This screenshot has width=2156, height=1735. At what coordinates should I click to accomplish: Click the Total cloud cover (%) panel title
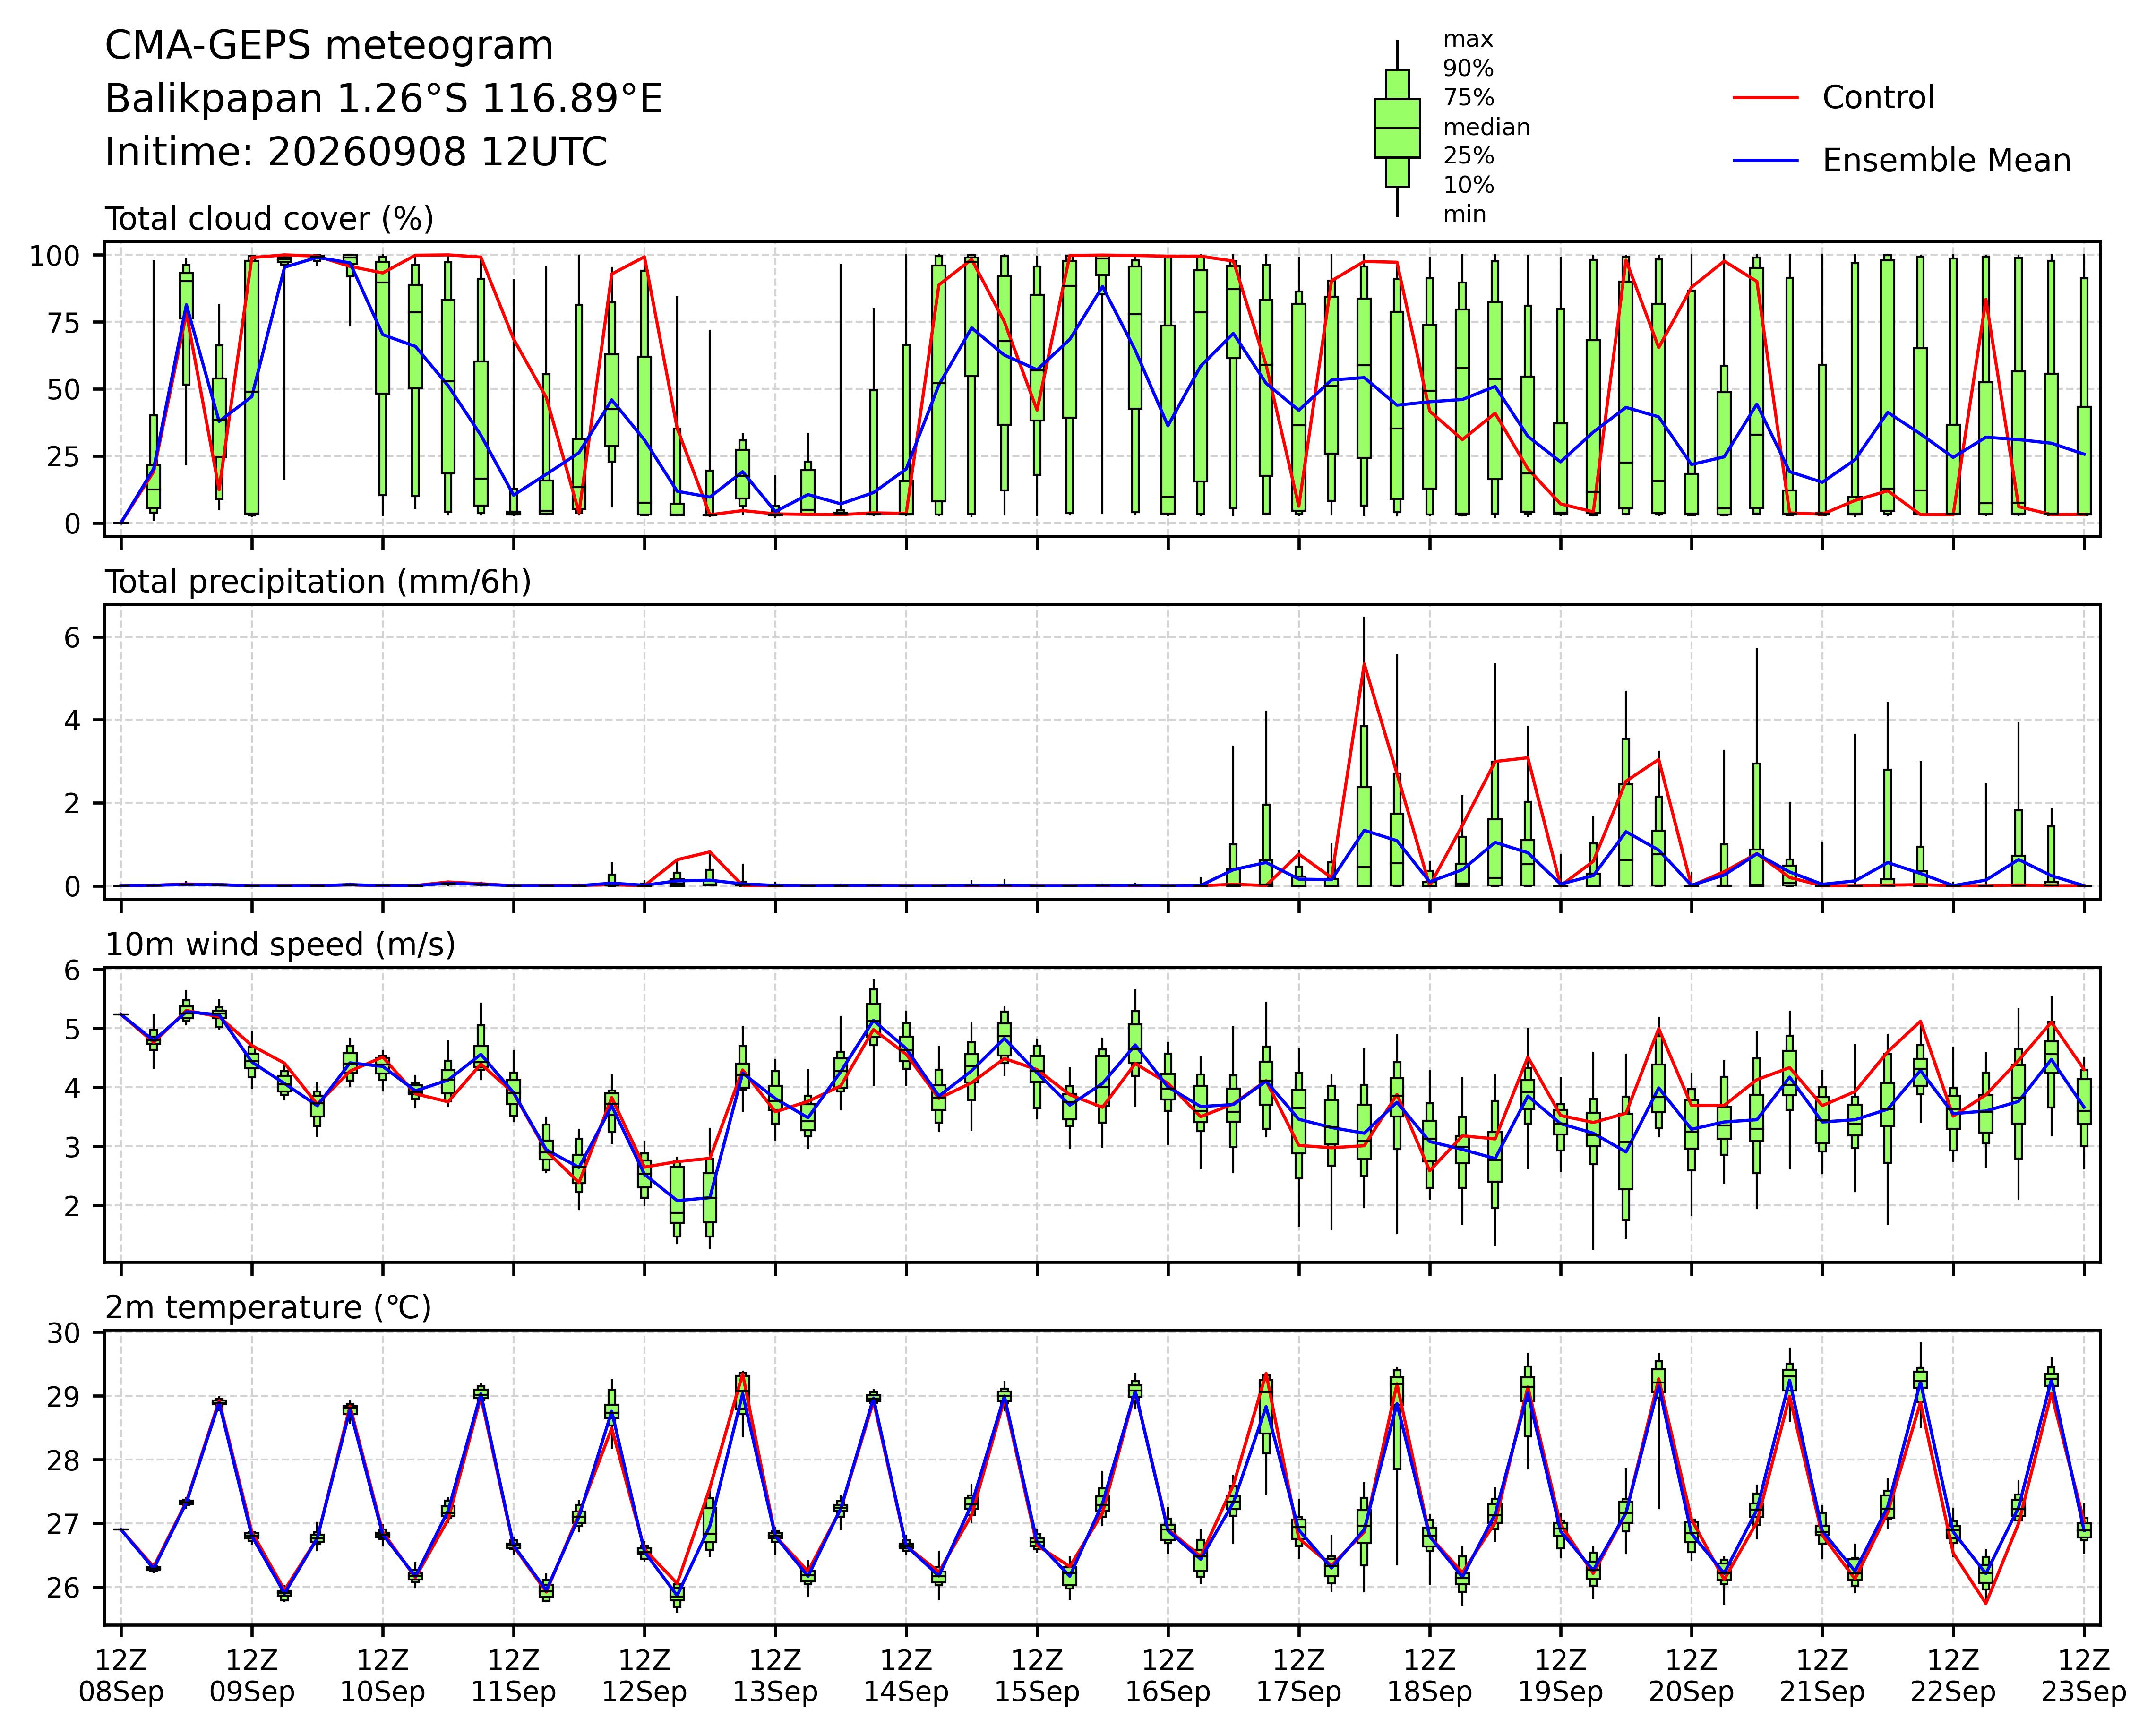tap(269, 219)
